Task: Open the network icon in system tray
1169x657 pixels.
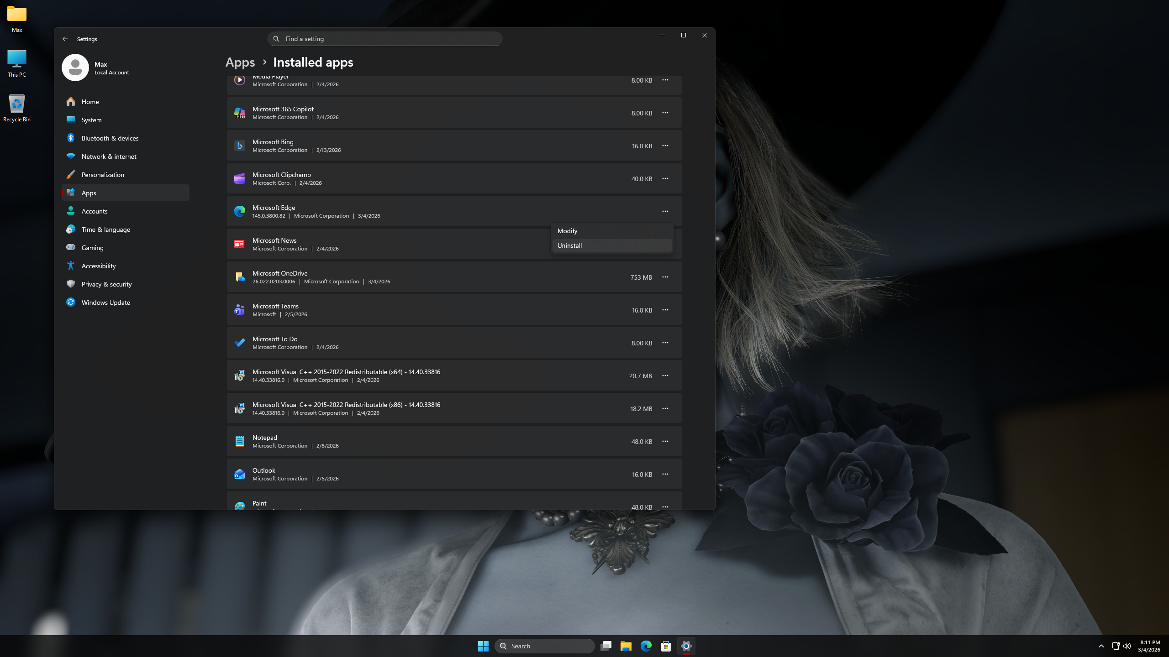Action: click(x=1116, y=646)
